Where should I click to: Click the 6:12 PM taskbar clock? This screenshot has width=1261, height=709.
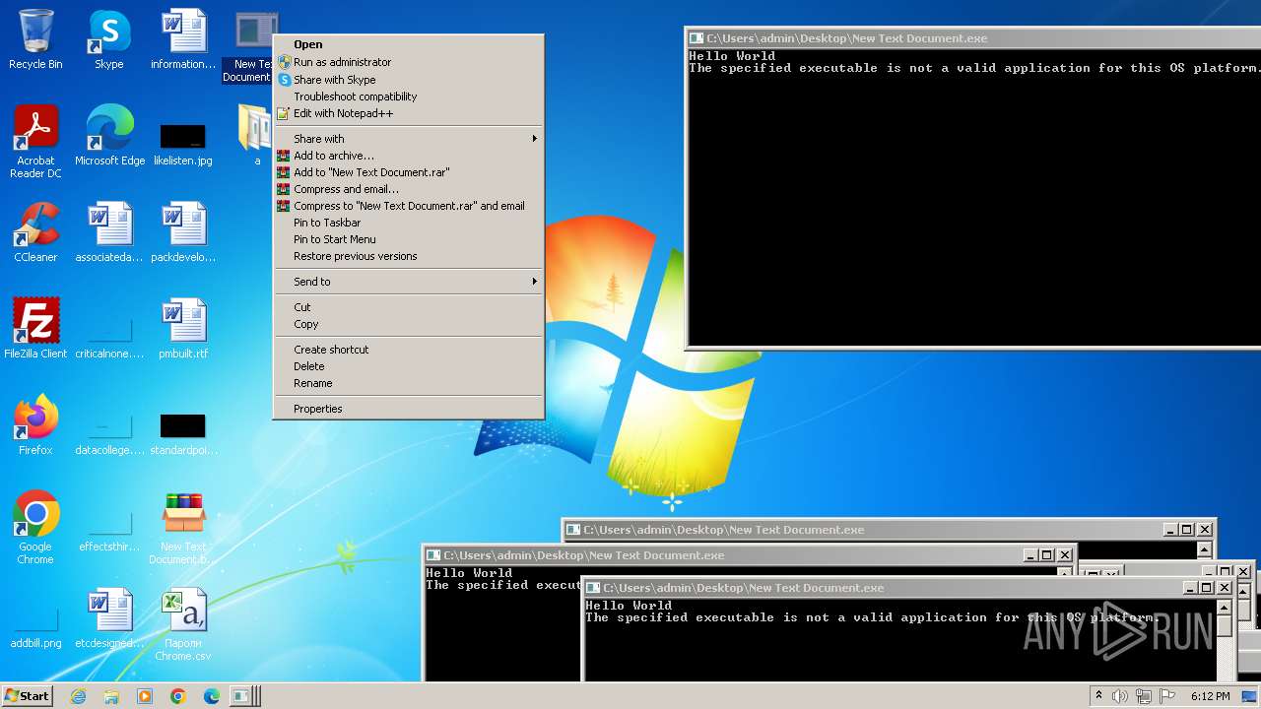point(1210,696)
